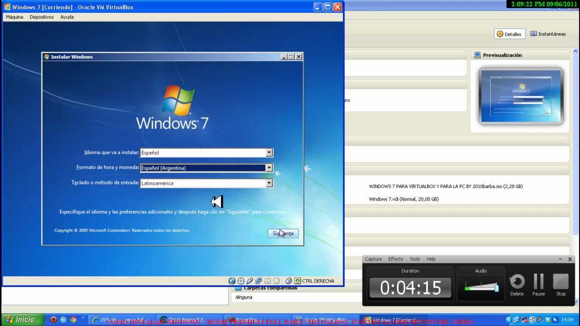Click the 'Windows 7.vdi (Normal, 20,00 GB)' entry
This screenshot has width=580, height=326.
click(404, 199)
